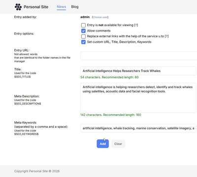This screenshot has height=177, width=197.
Task: Open help for u.to link replacement
Action: tap(166, 36)
